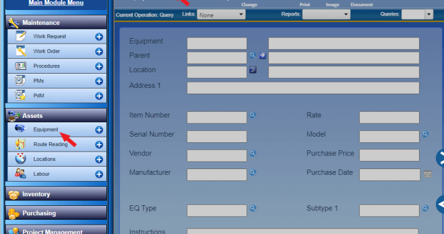Open the Queries dropdown

pos(417,14)
